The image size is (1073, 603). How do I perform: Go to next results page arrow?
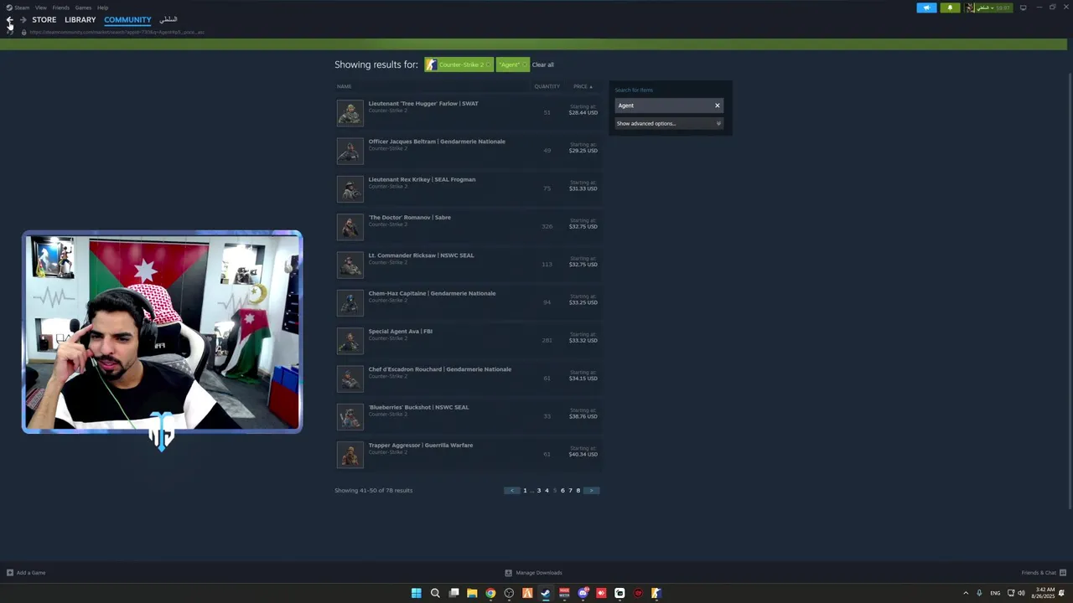click(x=591, y=491)
